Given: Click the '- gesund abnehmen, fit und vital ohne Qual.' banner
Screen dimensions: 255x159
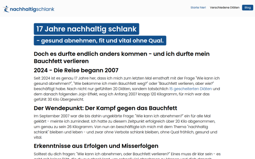Looking at the screenshot, I should click(100, 41).
